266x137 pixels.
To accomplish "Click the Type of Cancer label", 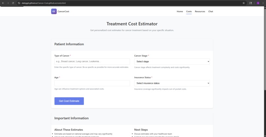I will tap(62, 56).
